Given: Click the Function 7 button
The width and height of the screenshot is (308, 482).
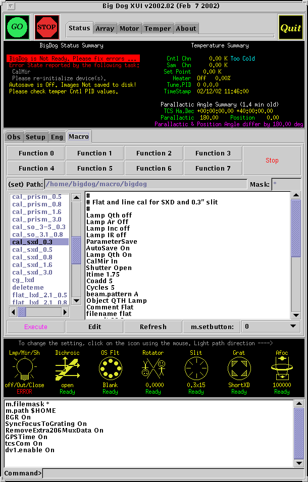Looking at the screenshot, I should pyautogui.click(x=213, y=168).
